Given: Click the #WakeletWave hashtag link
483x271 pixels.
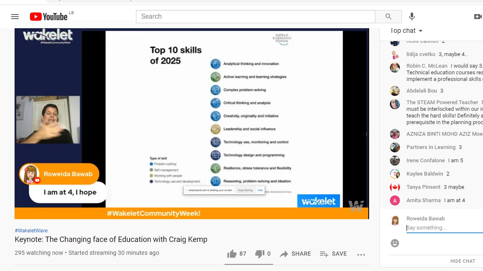Looking at the screenshot, I should tap(31, 230).
